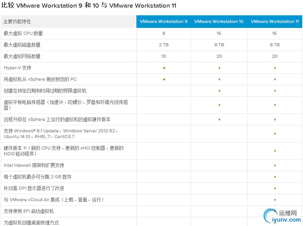
Task: Click the 硬件版本 11 row label
Action: point(64,151)
